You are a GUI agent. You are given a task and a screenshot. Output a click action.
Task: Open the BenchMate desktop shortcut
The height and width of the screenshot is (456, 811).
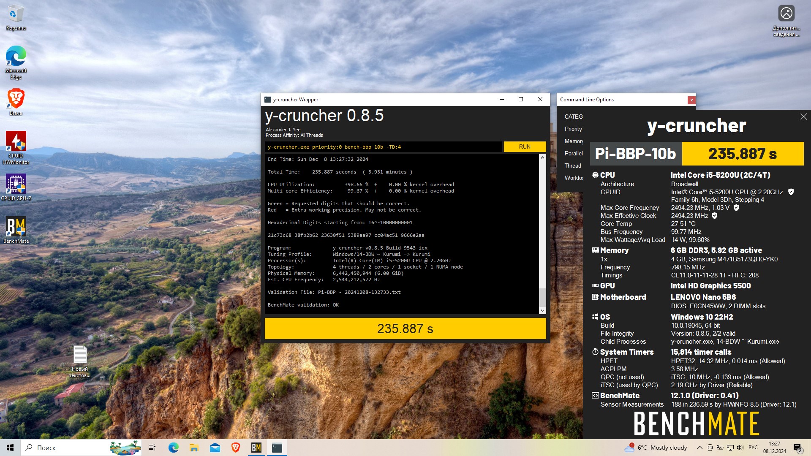click(x=16, y=230)
